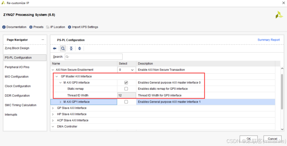
Task: Expand HP Slave AXI Interface group
Action: click(x=53, y=114)
